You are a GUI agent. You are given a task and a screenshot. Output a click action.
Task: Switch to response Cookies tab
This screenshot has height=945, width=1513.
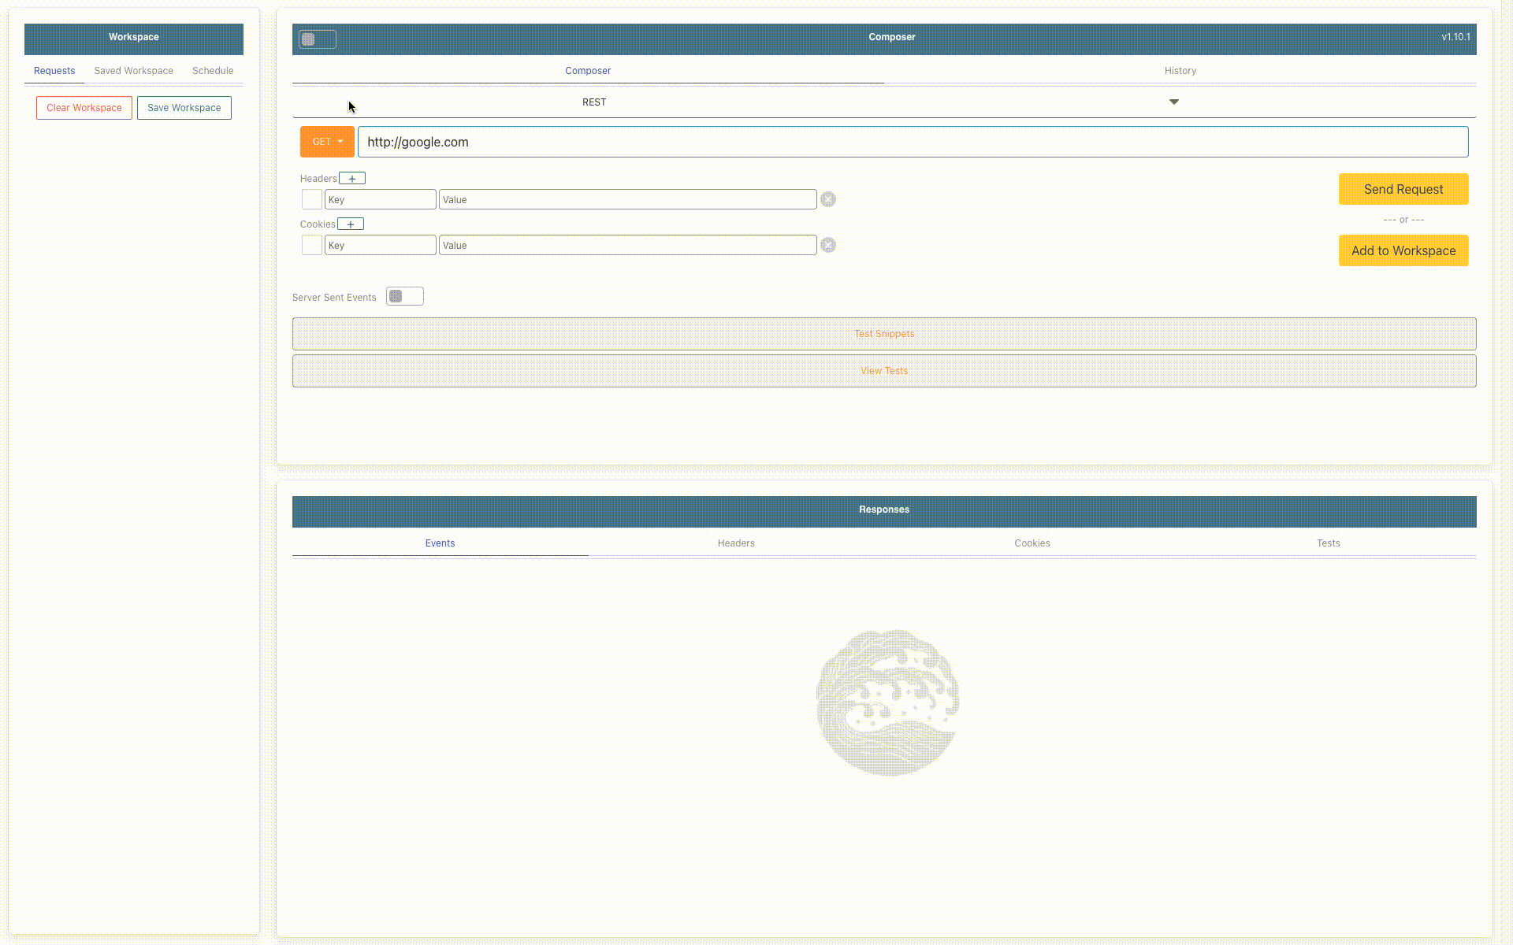(1032, 543)
